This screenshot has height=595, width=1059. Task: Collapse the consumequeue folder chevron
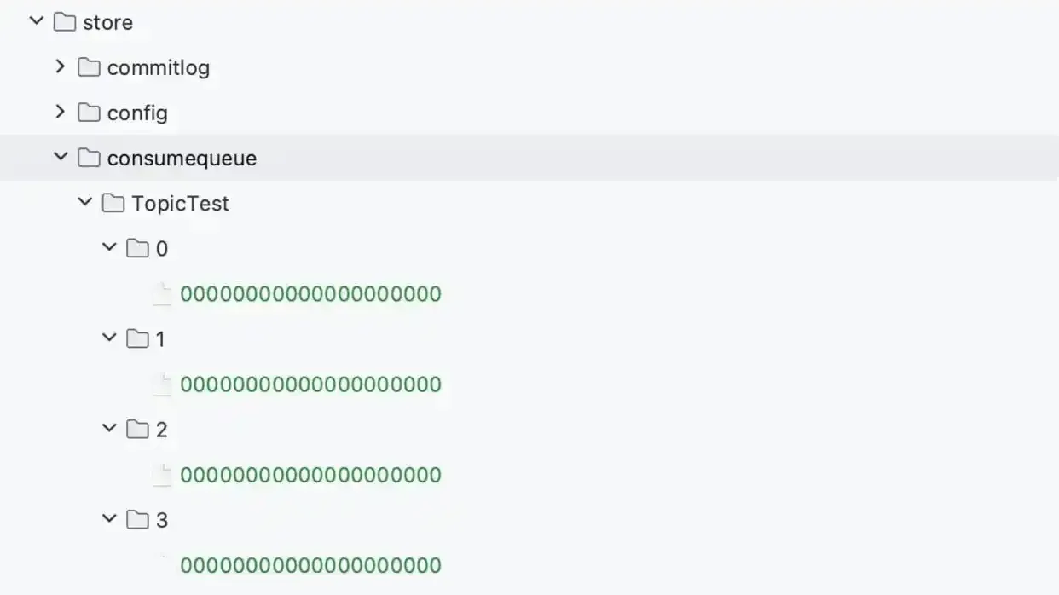(x=61, y=157)
